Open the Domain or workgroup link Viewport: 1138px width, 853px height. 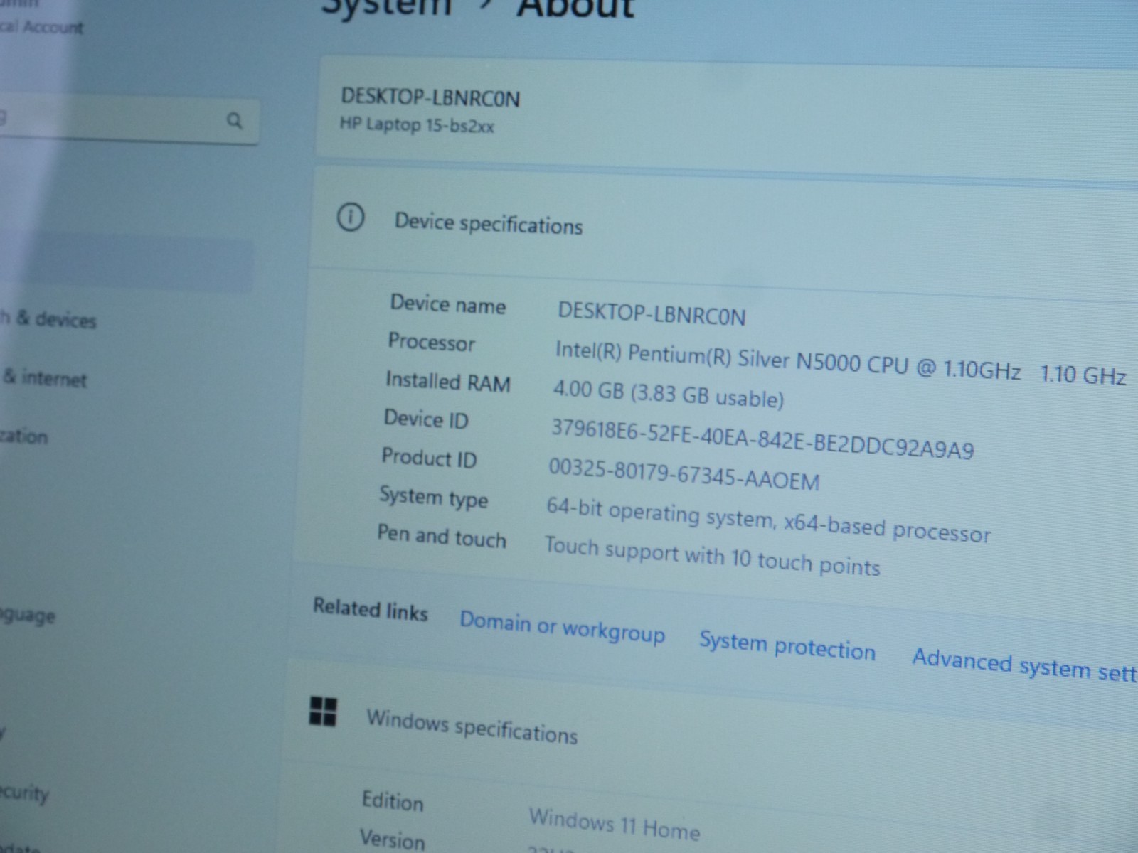point(562,626)
